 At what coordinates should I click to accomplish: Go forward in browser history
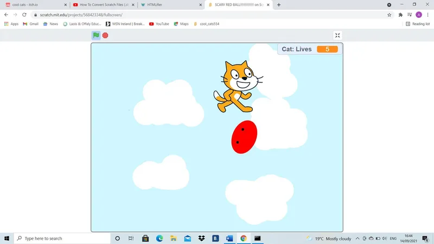[x=15, y=15]
